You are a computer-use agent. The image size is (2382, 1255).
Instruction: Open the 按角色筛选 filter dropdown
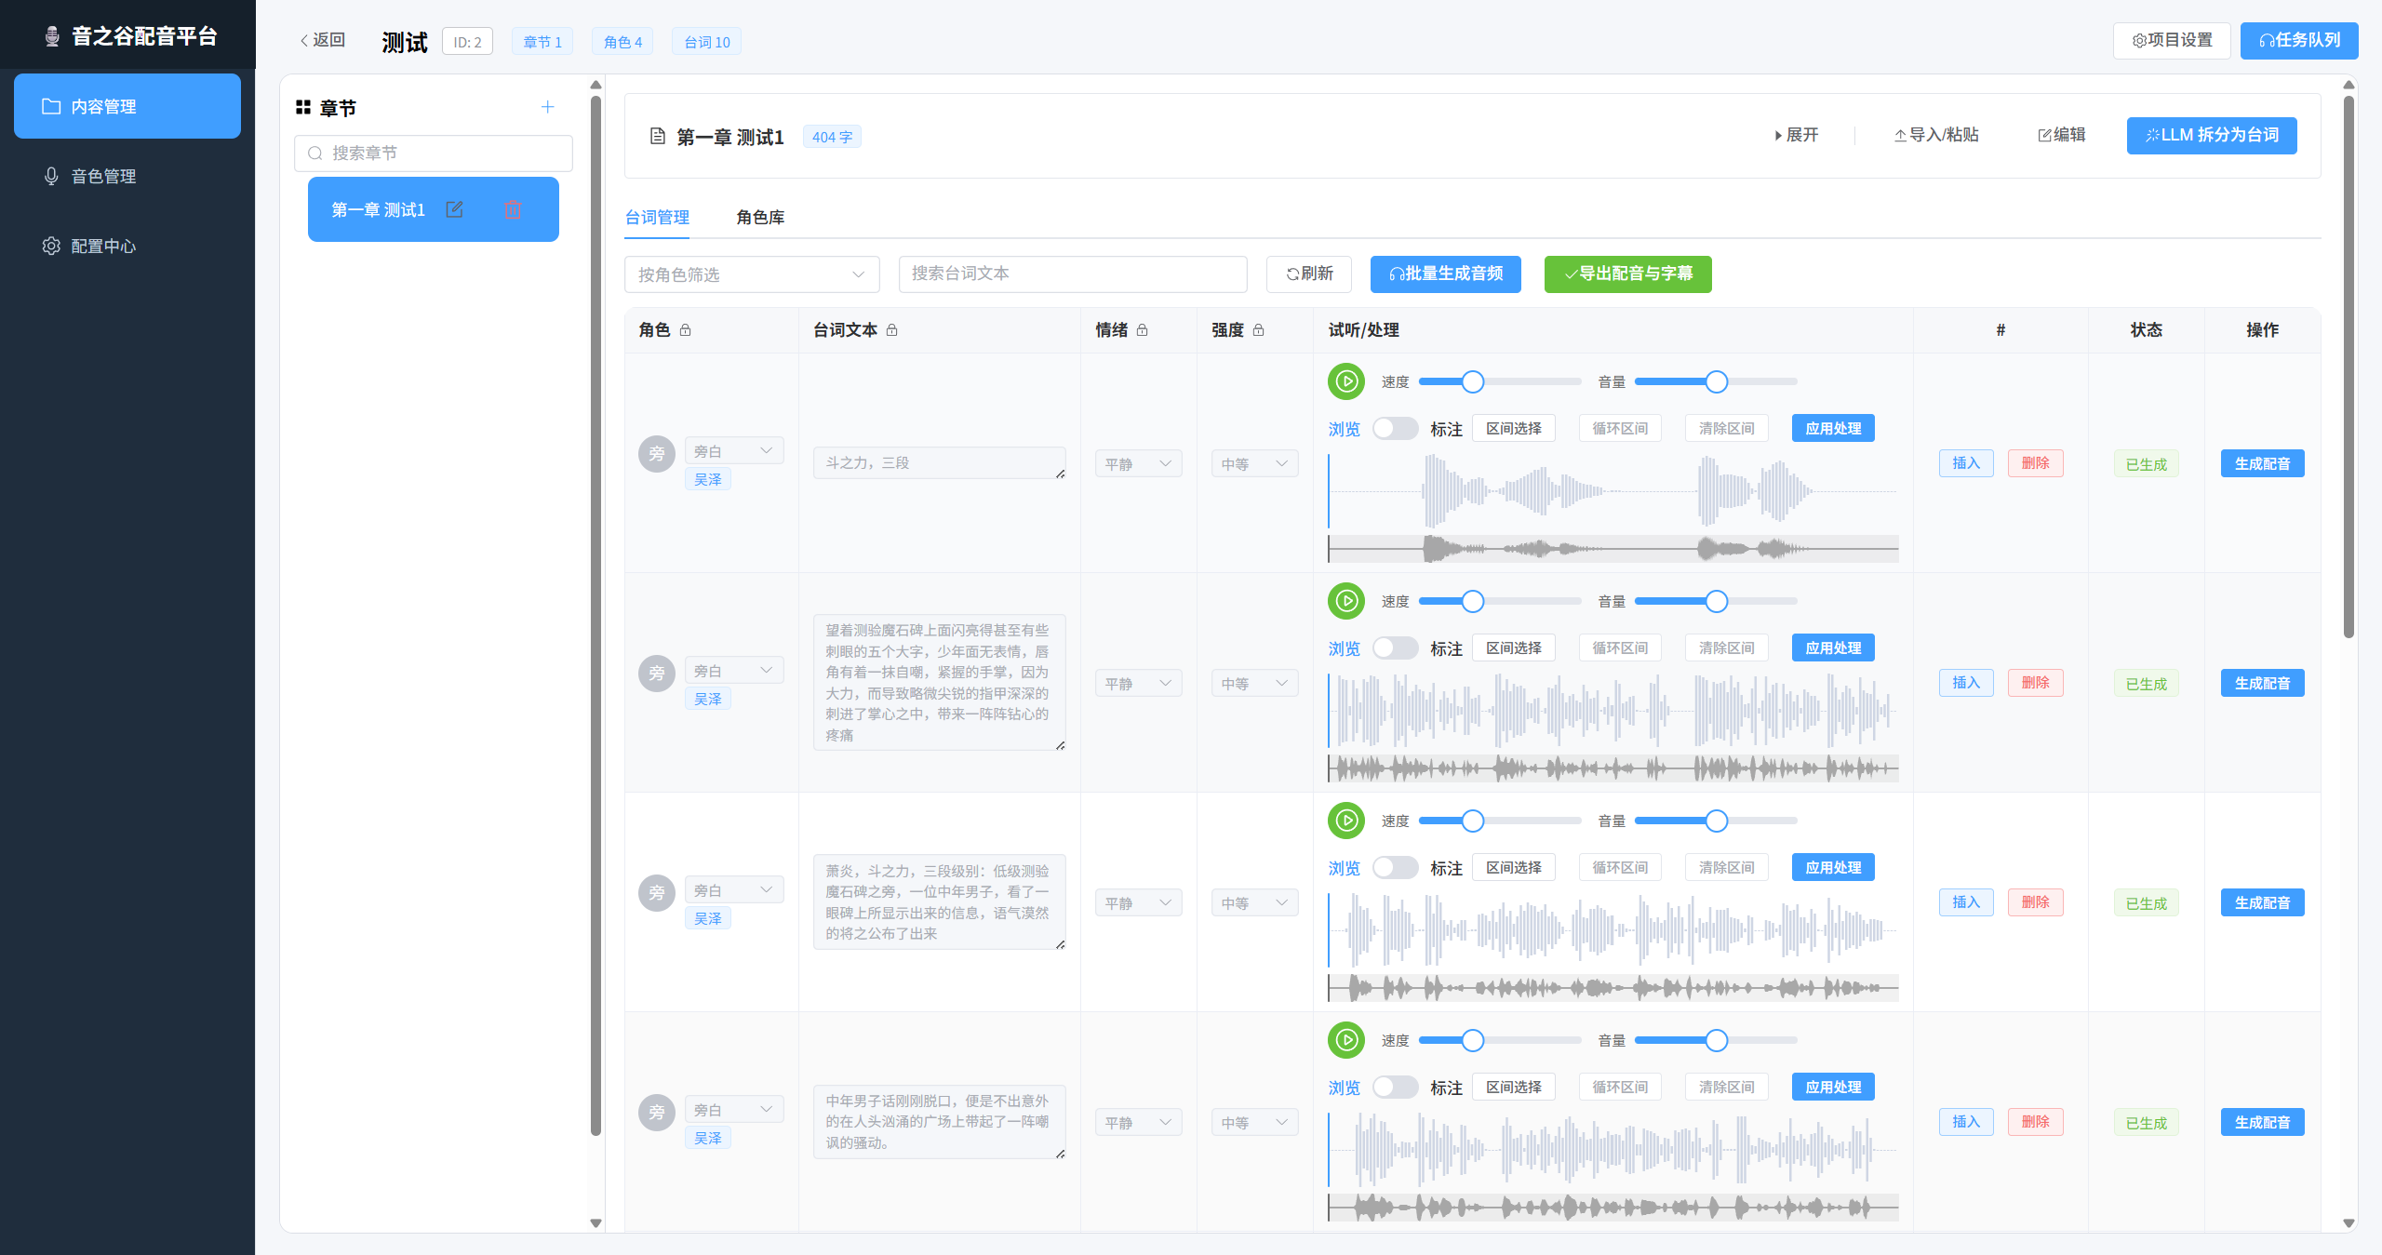point(751,274)
